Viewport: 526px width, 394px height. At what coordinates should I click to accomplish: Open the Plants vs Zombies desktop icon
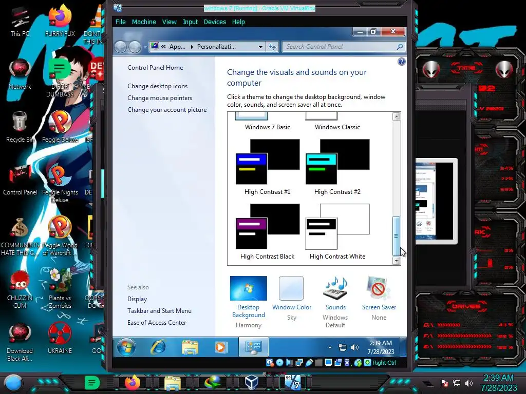(60, 288)
